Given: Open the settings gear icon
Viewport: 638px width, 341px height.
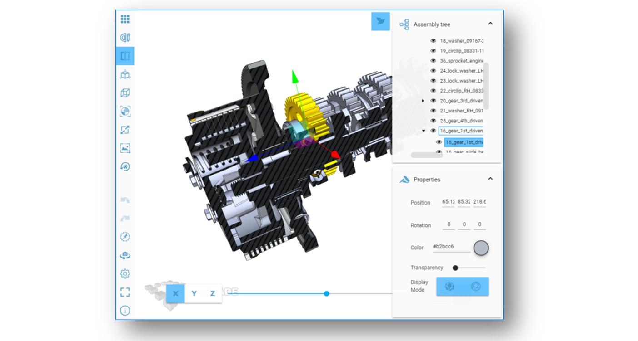Looking at the screenshot, I should coord(125,274).
